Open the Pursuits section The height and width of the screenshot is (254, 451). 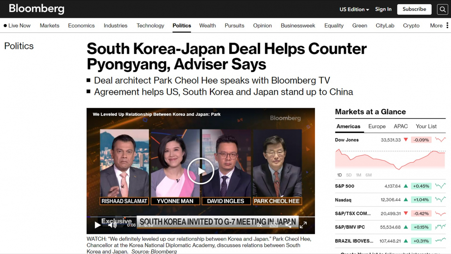pos(234,26)
